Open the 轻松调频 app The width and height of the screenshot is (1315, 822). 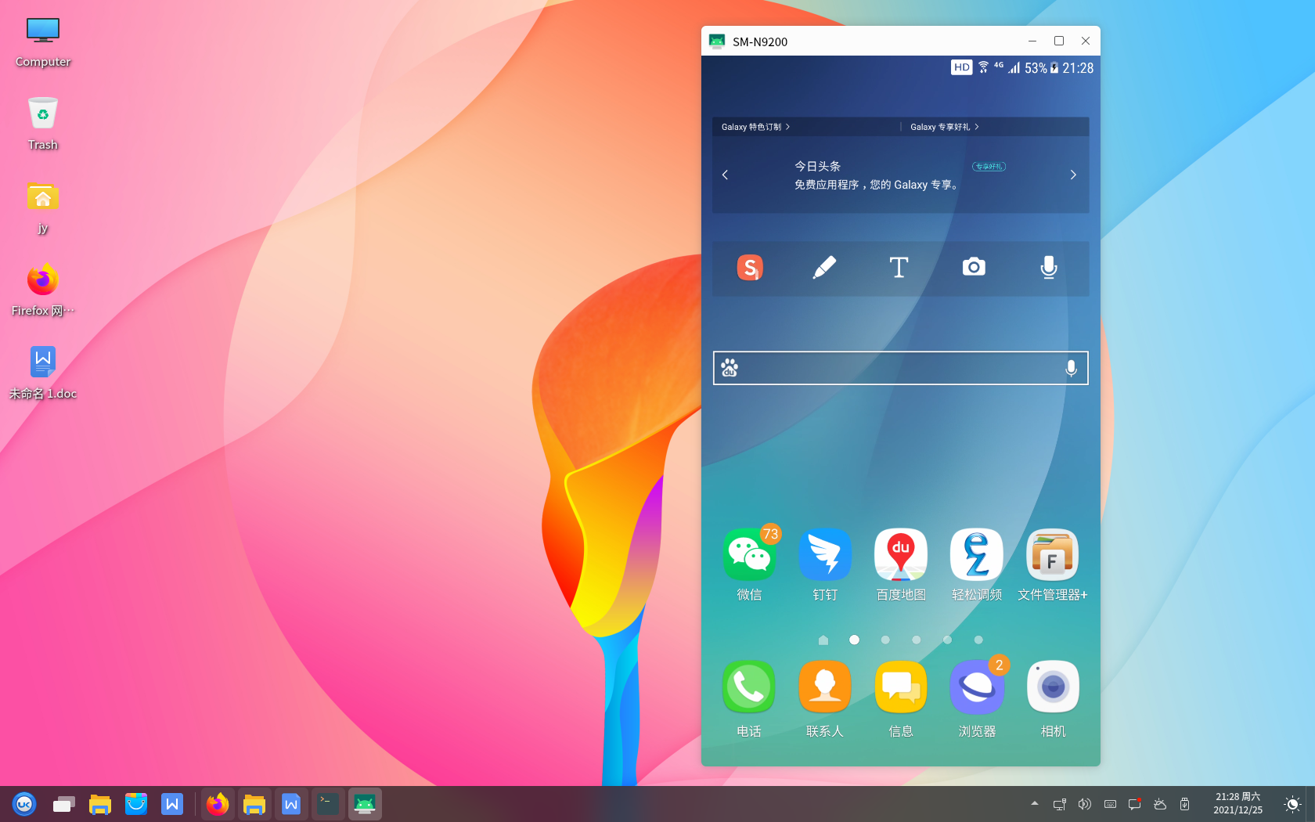[x=977, y=555]
